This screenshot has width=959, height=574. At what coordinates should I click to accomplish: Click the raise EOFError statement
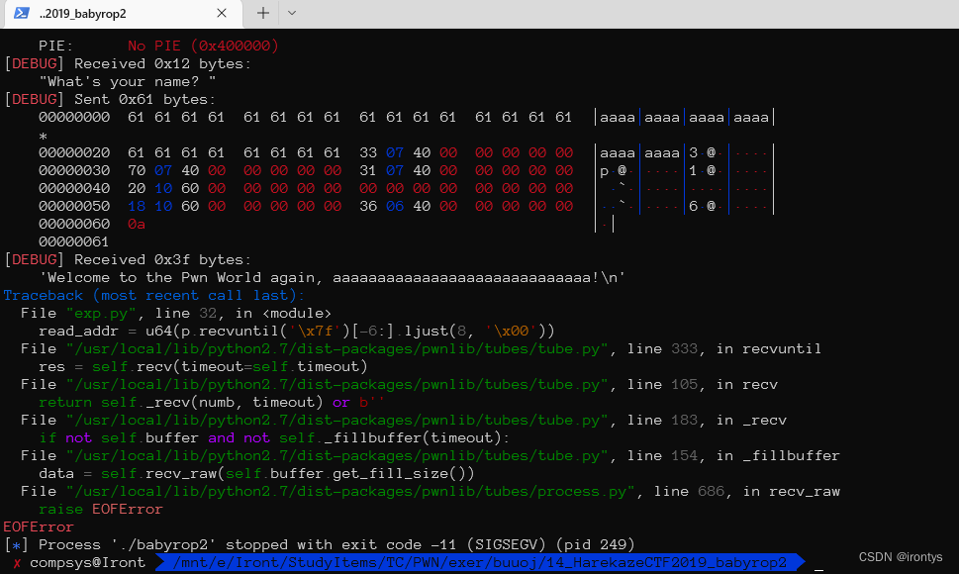(x=99, y=509)
